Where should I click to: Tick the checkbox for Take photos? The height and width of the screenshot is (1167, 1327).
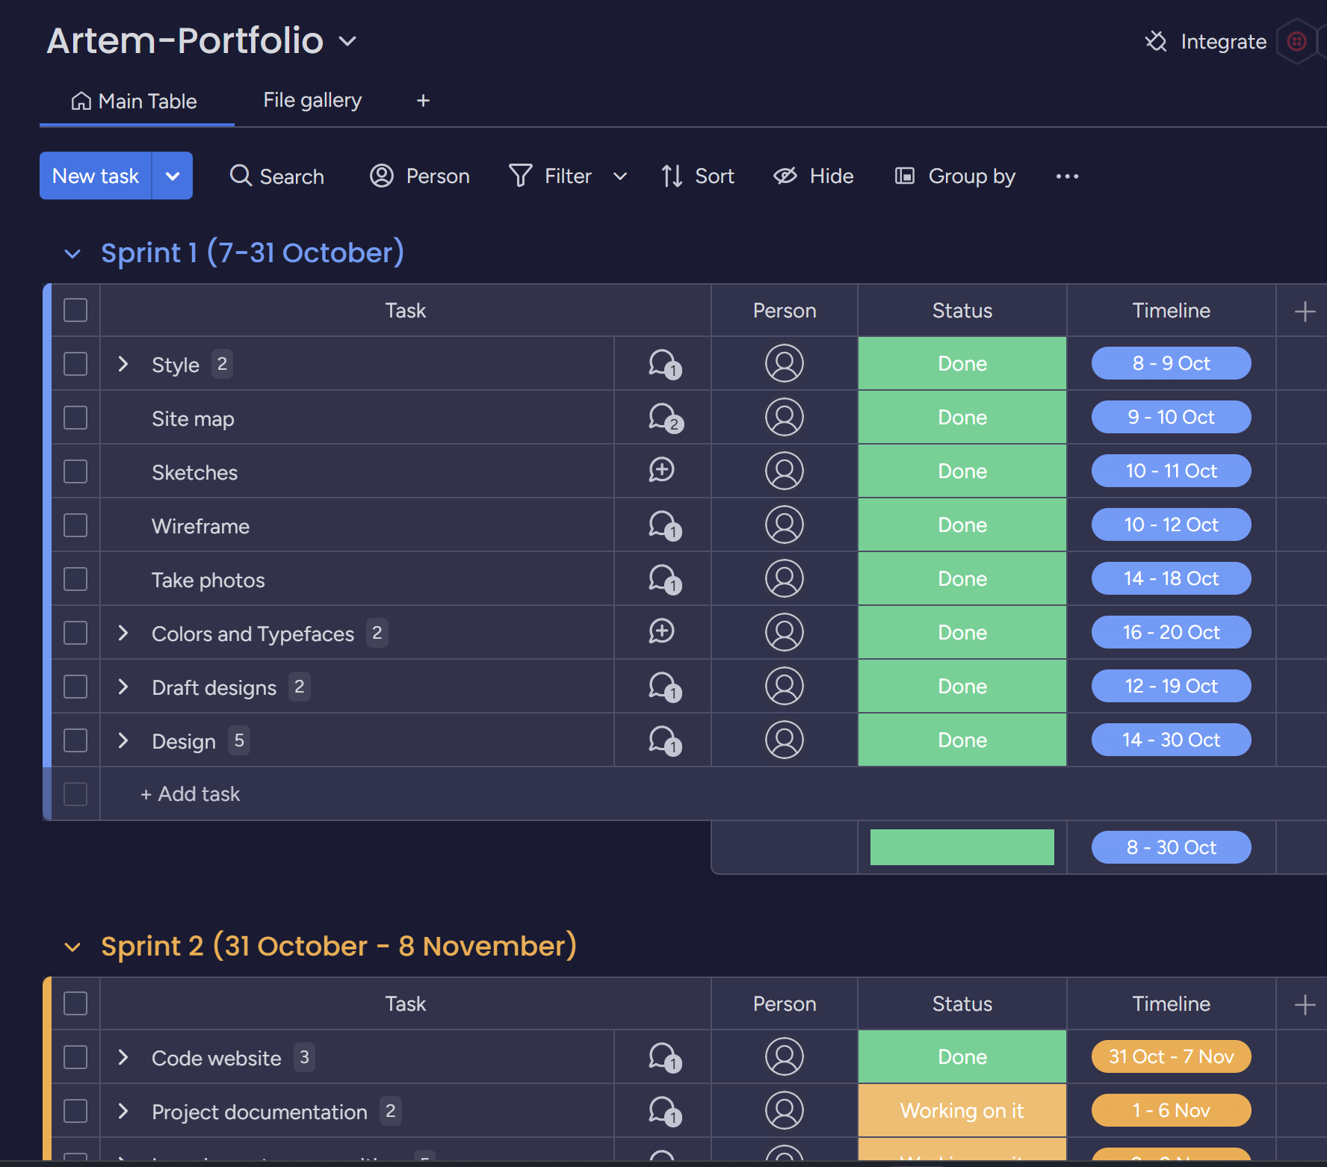click(x=75, y=579)
